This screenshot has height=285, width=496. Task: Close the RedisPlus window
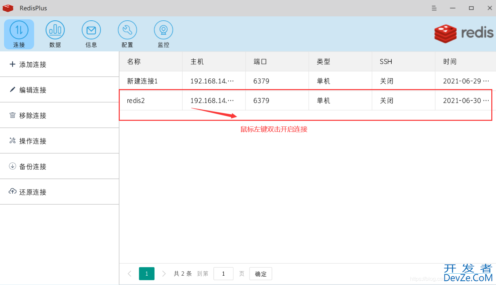tap(490, 8)
